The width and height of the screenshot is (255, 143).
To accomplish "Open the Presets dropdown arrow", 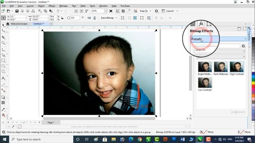I will [245, 39].
